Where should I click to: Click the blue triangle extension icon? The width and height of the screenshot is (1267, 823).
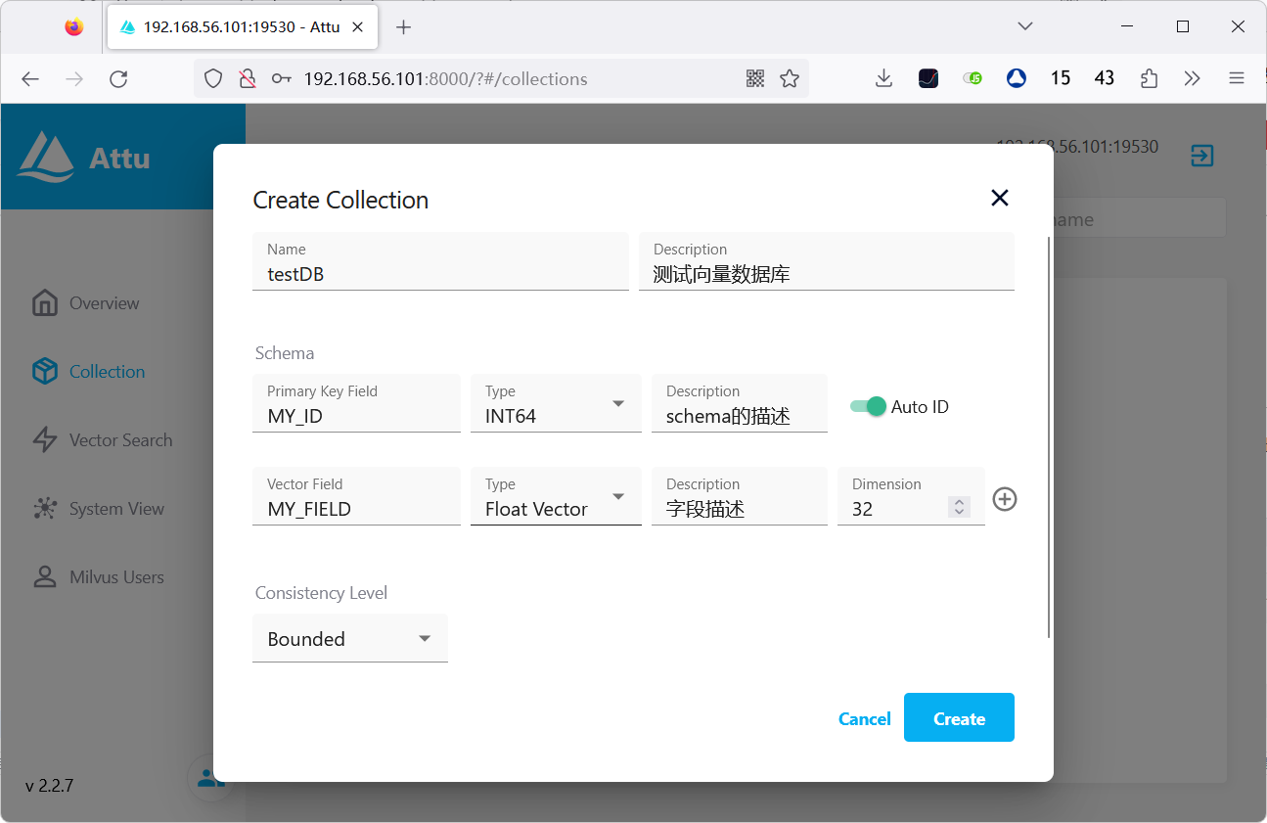click(x=1017, y=79)
